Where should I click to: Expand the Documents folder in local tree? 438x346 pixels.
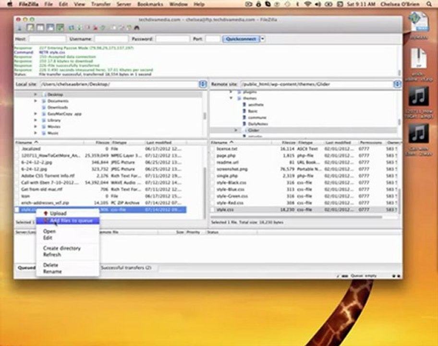(36, 101)
